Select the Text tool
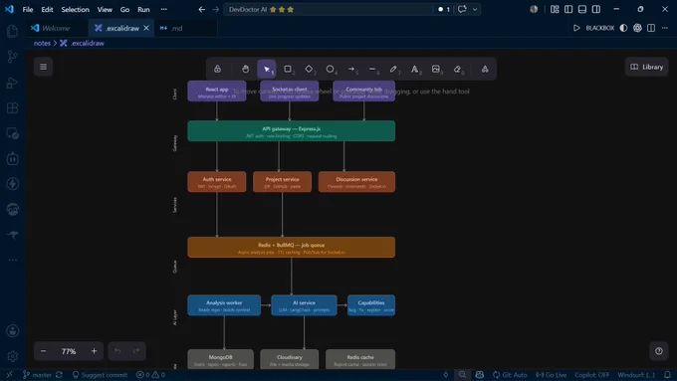Viewport: 677px width, 381px height. pyautogui.click(x=414, y=69)
